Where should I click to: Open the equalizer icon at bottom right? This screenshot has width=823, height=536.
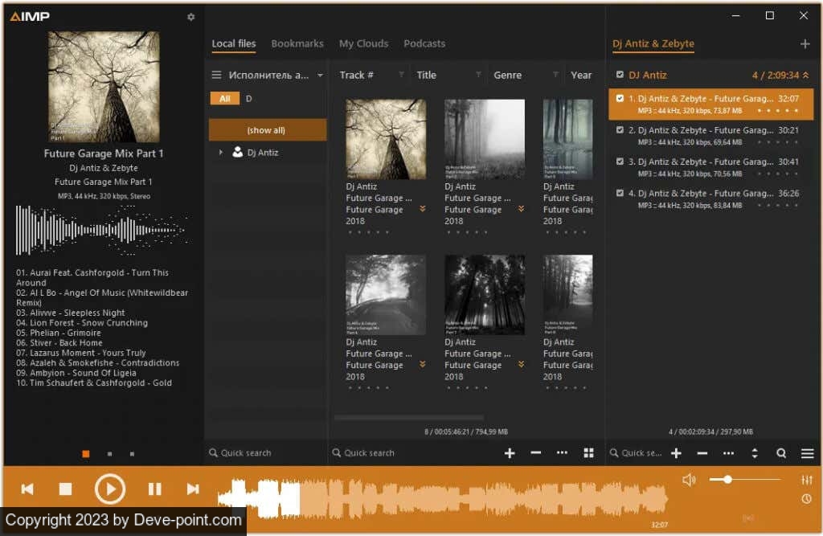click(807, 480)
